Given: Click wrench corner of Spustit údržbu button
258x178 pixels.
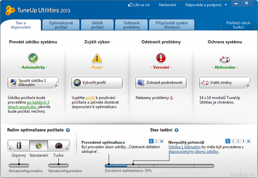Looking at the screenshot, I should [x=56, y=86].
